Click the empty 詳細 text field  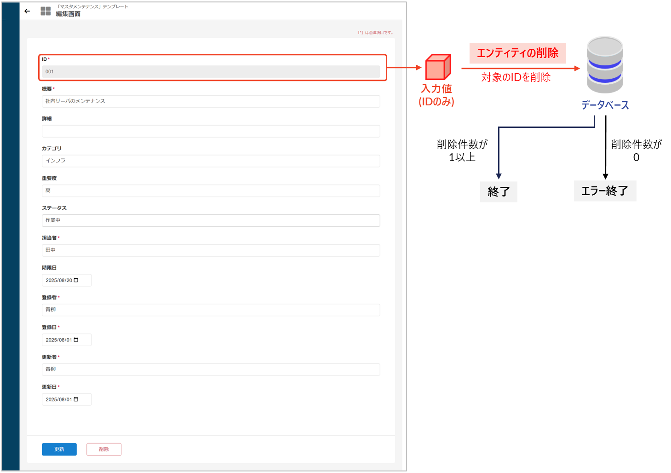pos(211,131)
